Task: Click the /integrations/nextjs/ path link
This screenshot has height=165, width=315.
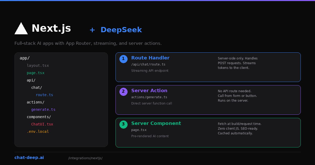Action: tap(85, 158)
